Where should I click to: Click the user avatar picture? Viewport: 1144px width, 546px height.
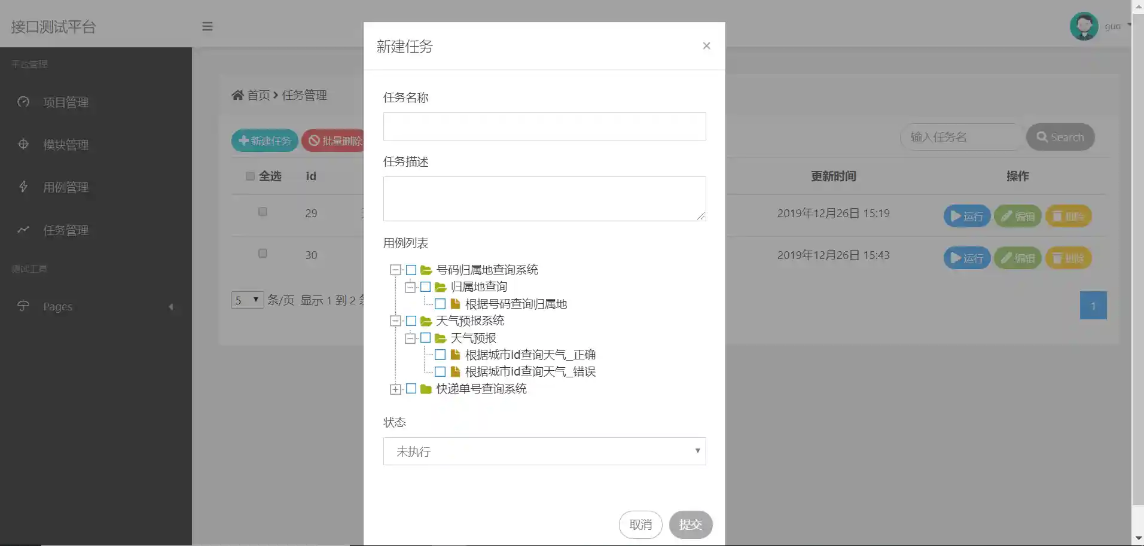coord(1084,26)
